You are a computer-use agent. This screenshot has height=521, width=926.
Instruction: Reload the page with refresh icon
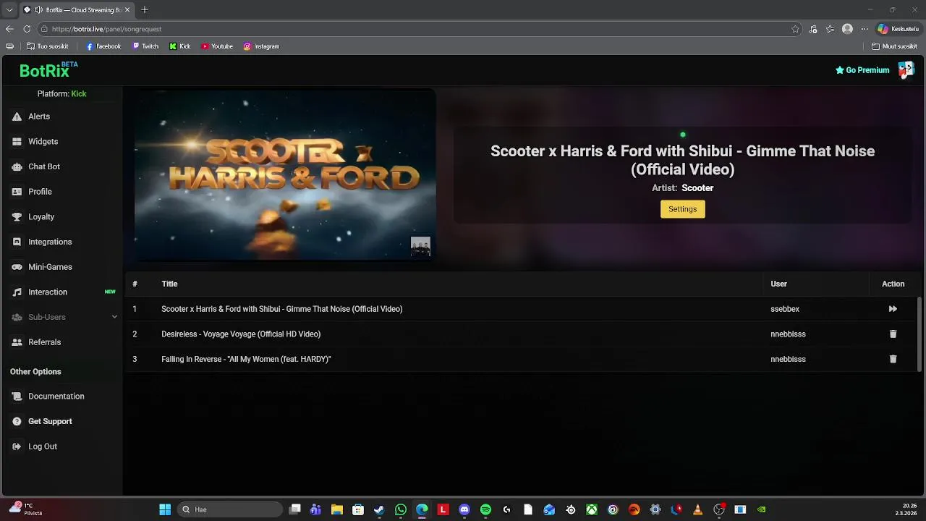click(x=27, y=29)
